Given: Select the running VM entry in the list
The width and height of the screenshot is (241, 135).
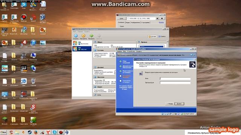Looking at the screenshot, I should 82,49.
